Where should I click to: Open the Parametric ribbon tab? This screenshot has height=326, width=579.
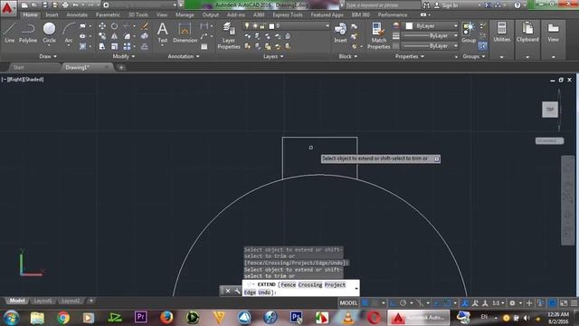[x=108, y=14]
